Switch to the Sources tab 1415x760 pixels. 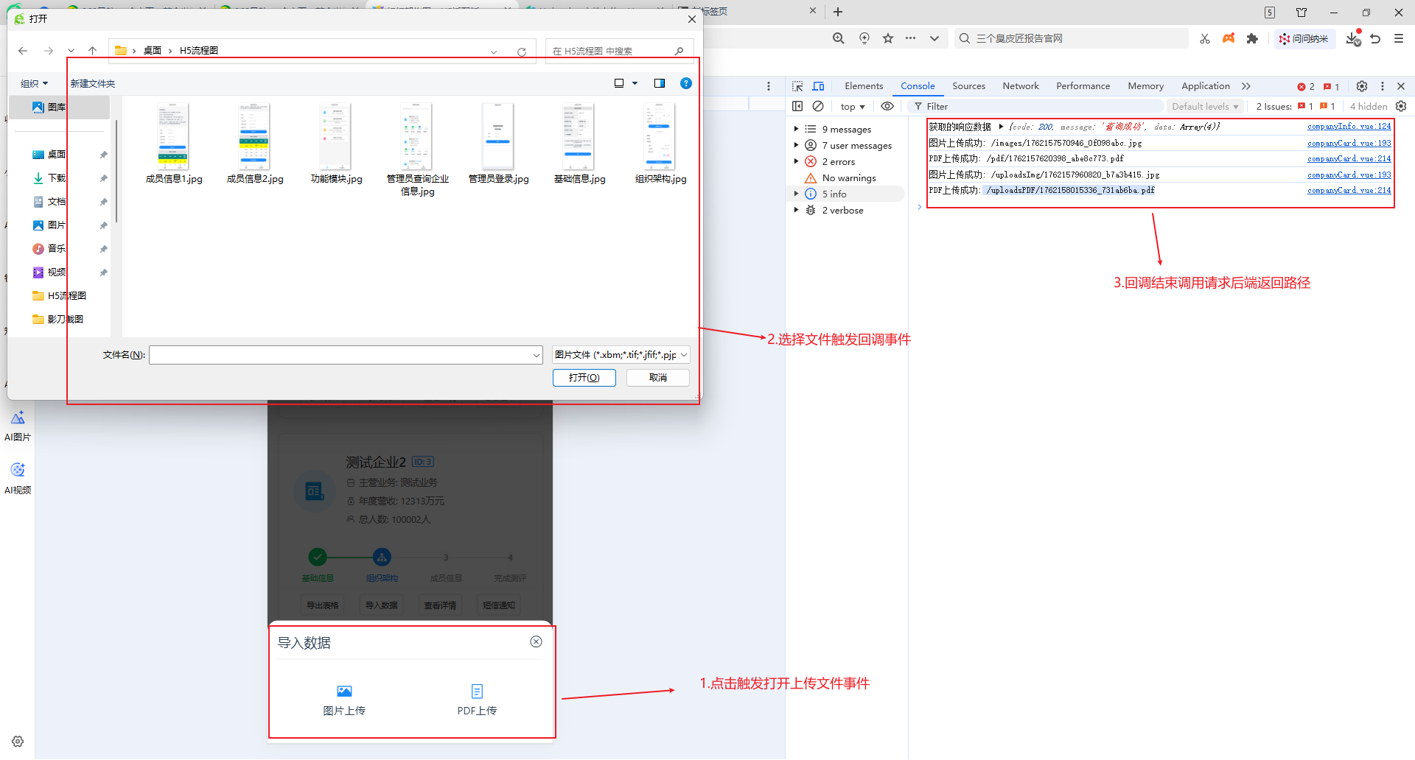[x=968, y=86]
